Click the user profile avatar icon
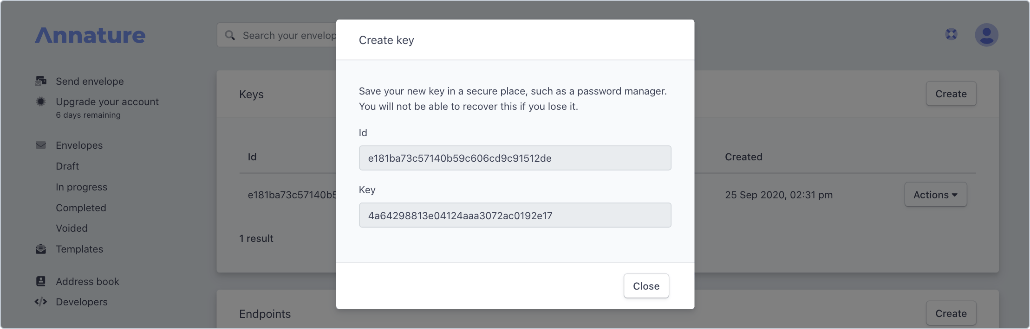 tap(987, 34)
